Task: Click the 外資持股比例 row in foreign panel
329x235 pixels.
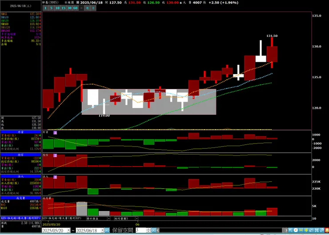Action: (20, 149)
